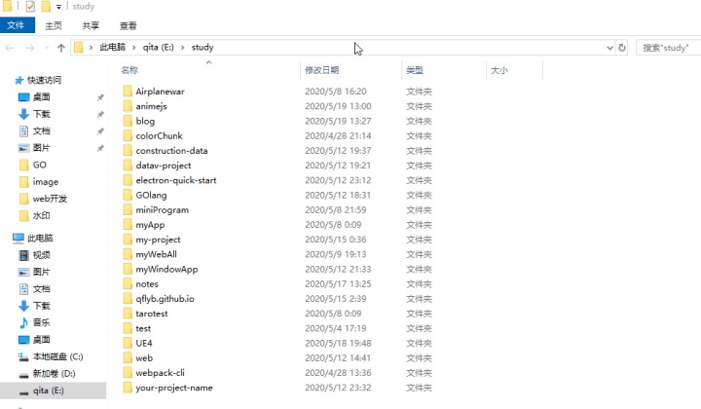Screen dimensions: 701x409
Task: Click the Refresh button in address bar
Action: (x=622, y=48)
